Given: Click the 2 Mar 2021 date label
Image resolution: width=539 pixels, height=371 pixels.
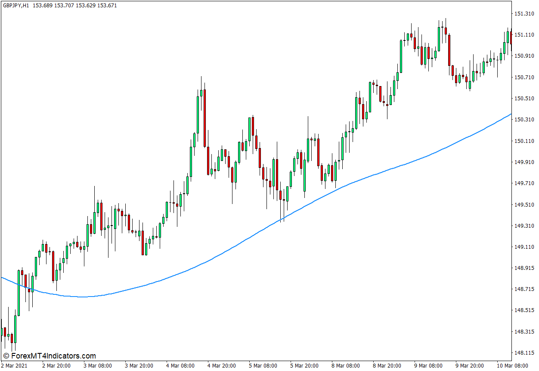Looking at the screenshot, I should pos(15,366).
